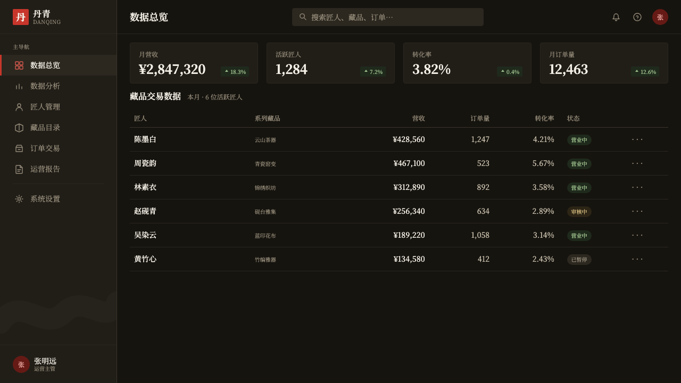Click conversion rate 5.67%
Screen dimensions: 681x383
543,163
